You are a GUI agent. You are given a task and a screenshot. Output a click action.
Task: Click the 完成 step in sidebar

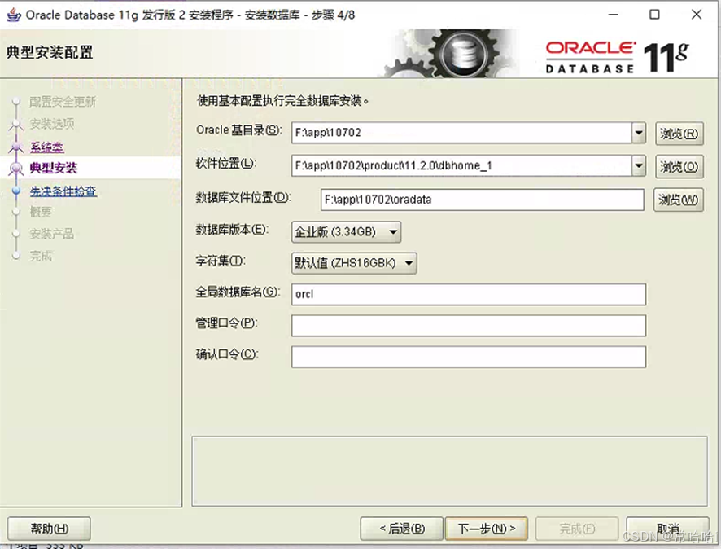click(41, 256)
